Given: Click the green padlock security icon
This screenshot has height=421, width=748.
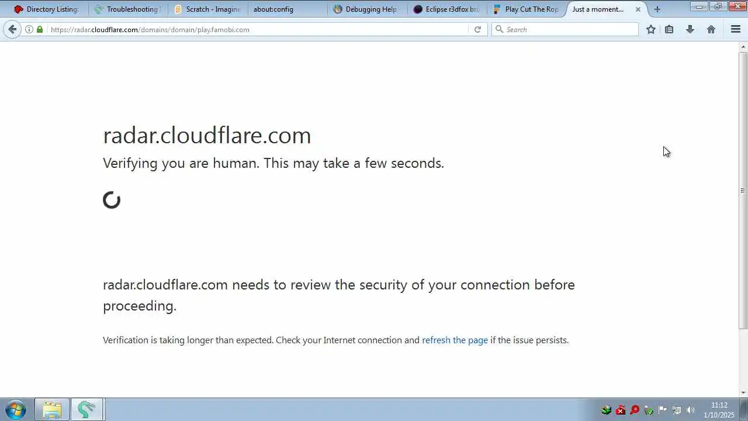Looking at the screenshot, I should [40, 29].
